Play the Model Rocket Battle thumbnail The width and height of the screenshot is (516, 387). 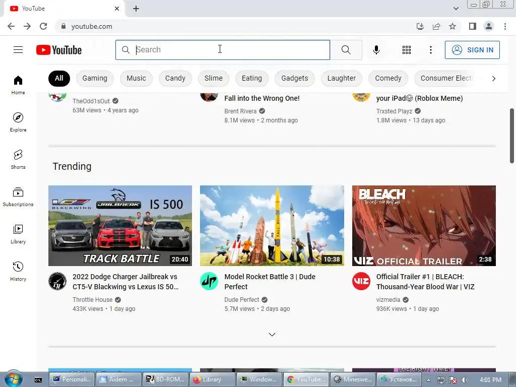272,226
